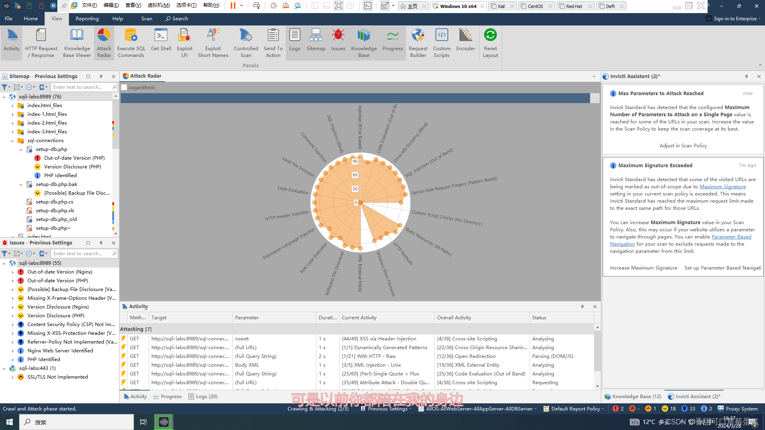Switch to the Reporting ribbon tab
The height and width of the screenshot is (430, 765).
pyautogui.click(x=87, y=19)
